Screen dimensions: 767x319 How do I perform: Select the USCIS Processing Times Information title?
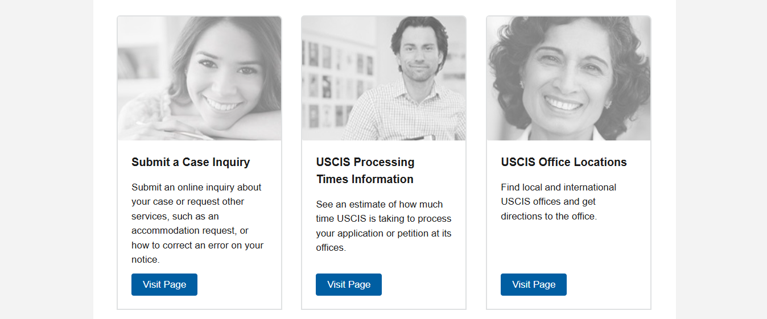click(365, 171)
